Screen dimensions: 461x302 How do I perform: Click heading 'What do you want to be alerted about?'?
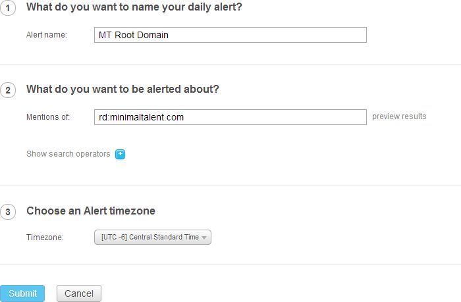pyautogui.click(x=122, y=89)
